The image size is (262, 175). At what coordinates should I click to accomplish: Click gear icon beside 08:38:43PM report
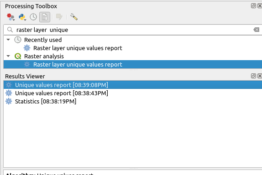[9, 93]
